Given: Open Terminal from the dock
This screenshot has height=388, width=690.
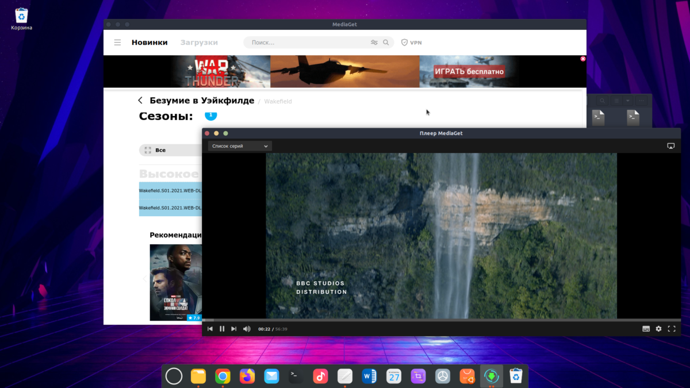Looking at the screenshot, I should point(296,376).
